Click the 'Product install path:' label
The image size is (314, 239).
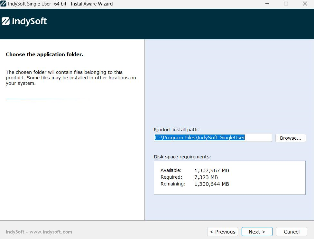[176, 130]
